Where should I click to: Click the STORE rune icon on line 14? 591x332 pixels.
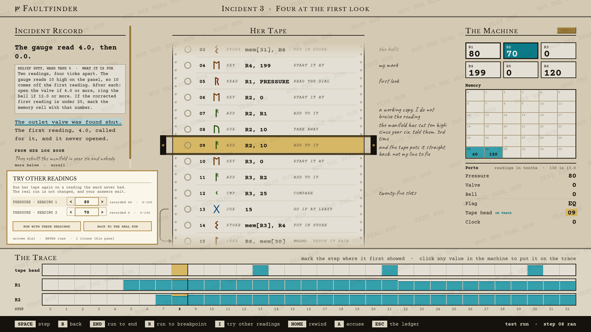[x=217, y=225]
